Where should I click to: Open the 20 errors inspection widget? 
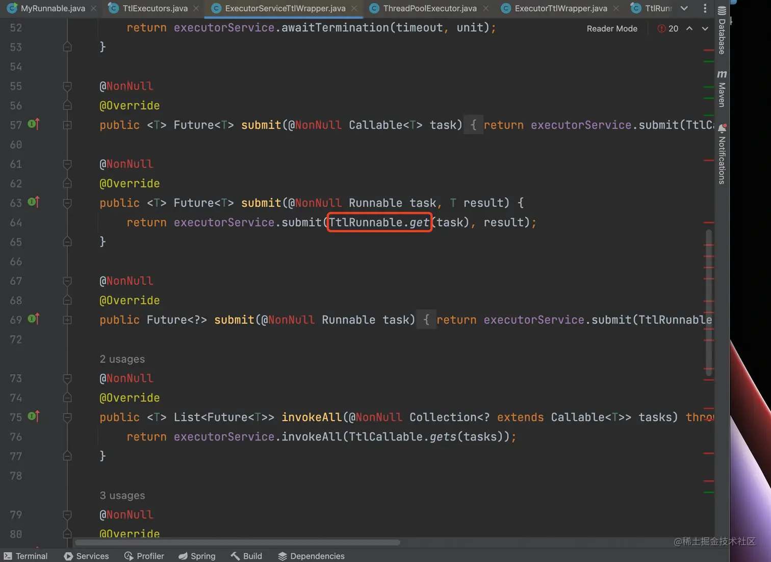point(668,29)
